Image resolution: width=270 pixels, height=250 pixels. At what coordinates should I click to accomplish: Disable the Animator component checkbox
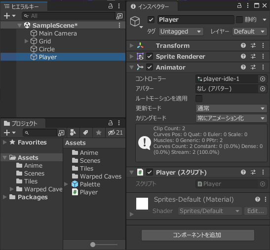click(x=150, y=67)
